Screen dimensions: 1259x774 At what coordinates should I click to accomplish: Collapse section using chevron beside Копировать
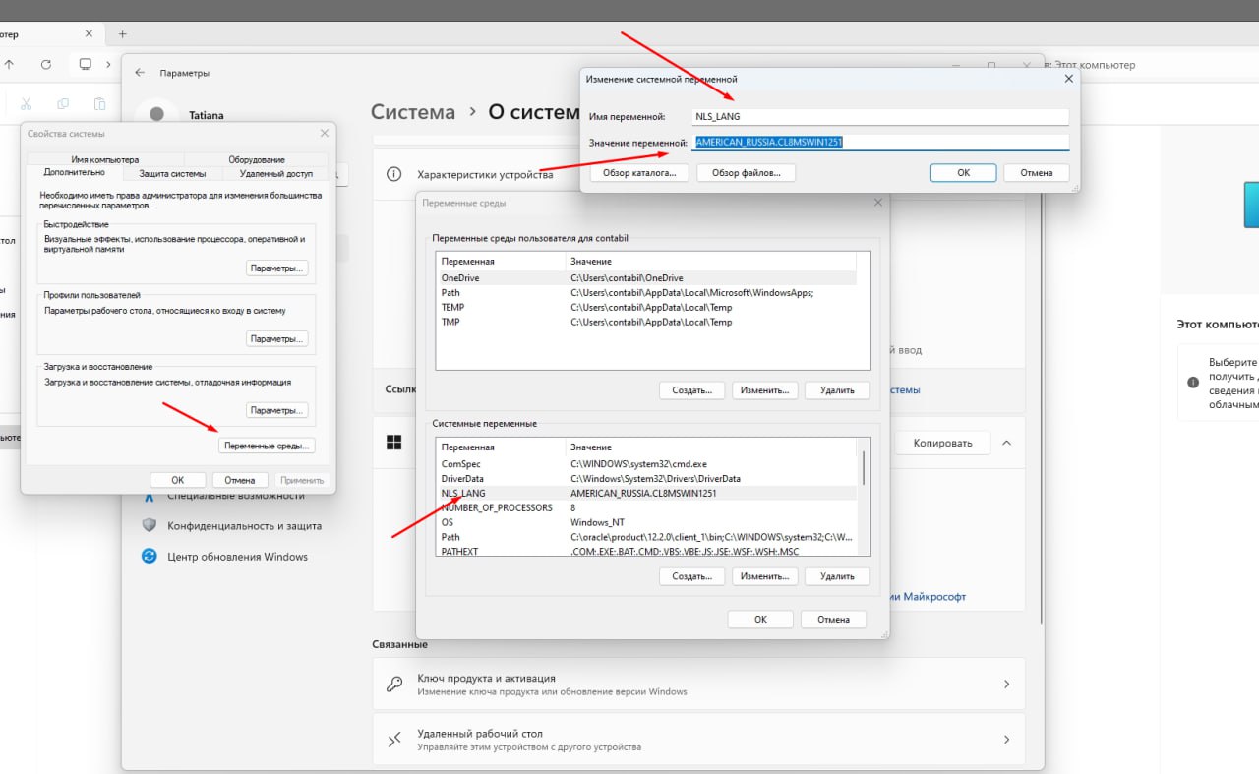[1006, 443]
